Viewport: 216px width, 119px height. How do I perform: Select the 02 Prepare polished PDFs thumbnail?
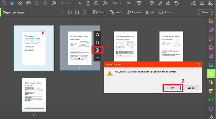tap(126, 47)
